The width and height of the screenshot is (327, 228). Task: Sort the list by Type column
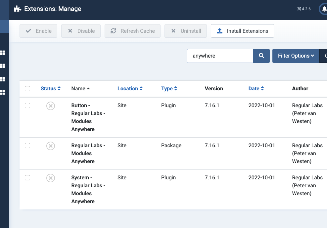[x=169, y=89]
